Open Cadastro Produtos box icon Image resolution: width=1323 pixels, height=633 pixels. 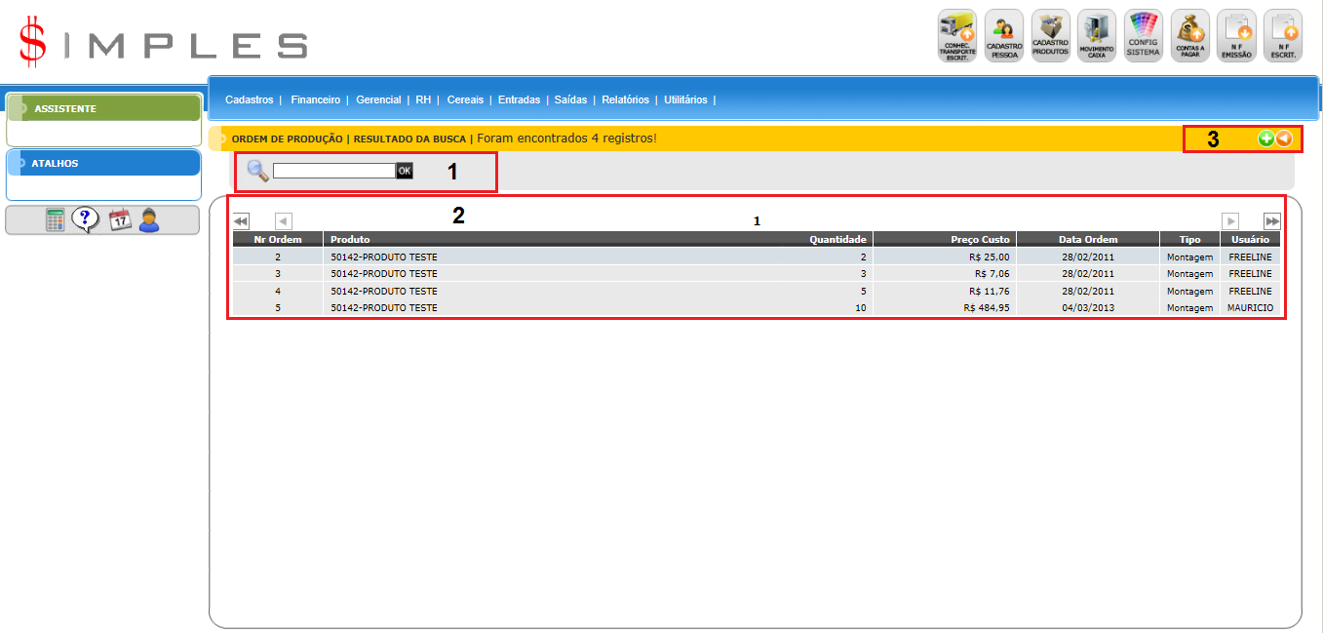point(1050,36)
